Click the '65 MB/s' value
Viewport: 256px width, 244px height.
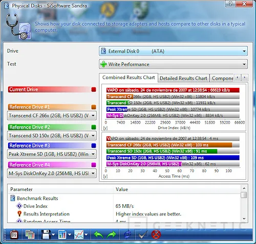(124, 206)
